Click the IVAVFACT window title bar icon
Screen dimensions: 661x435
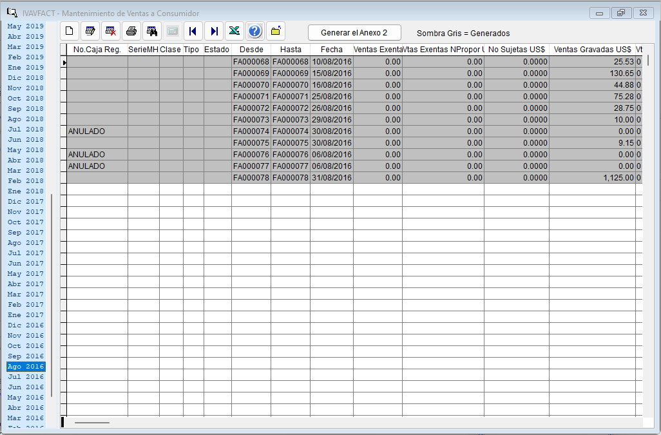point(12,13)
